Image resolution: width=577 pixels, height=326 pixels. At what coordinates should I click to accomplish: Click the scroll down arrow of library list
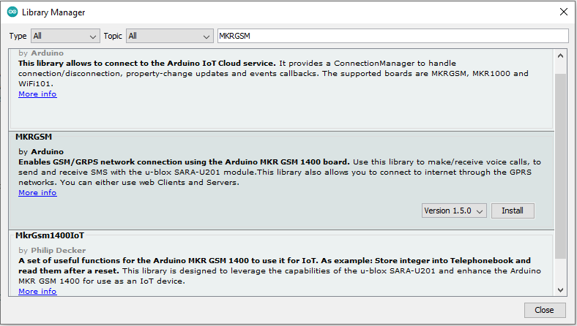tap(561, 289)
